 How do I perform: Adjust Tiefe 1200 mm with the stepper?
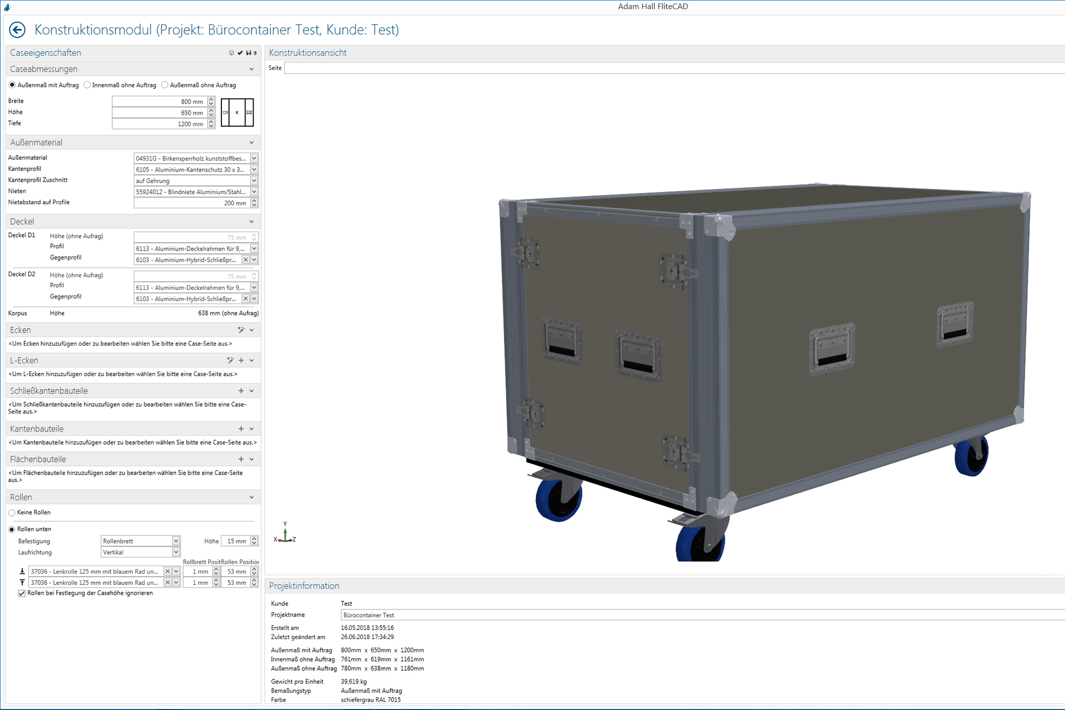pos(211,124)
